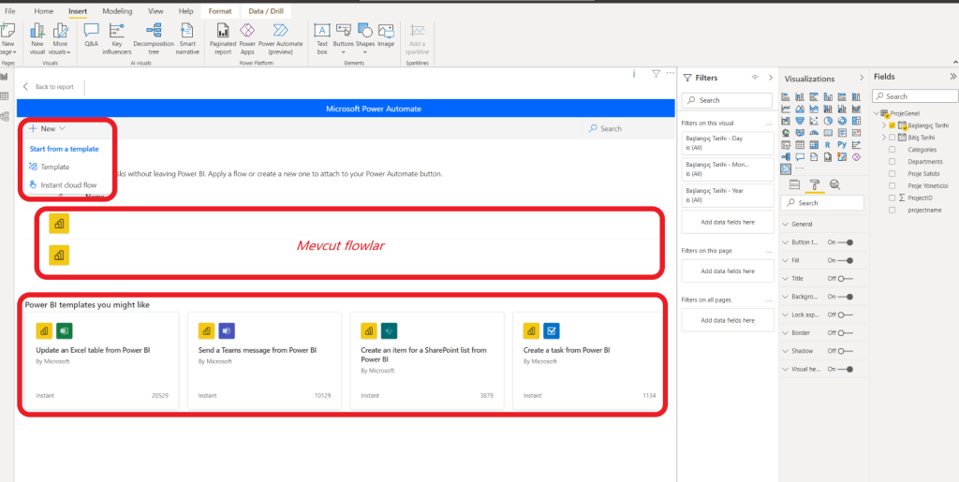Choose Instant cloud flow option

[x=67, y=185]
